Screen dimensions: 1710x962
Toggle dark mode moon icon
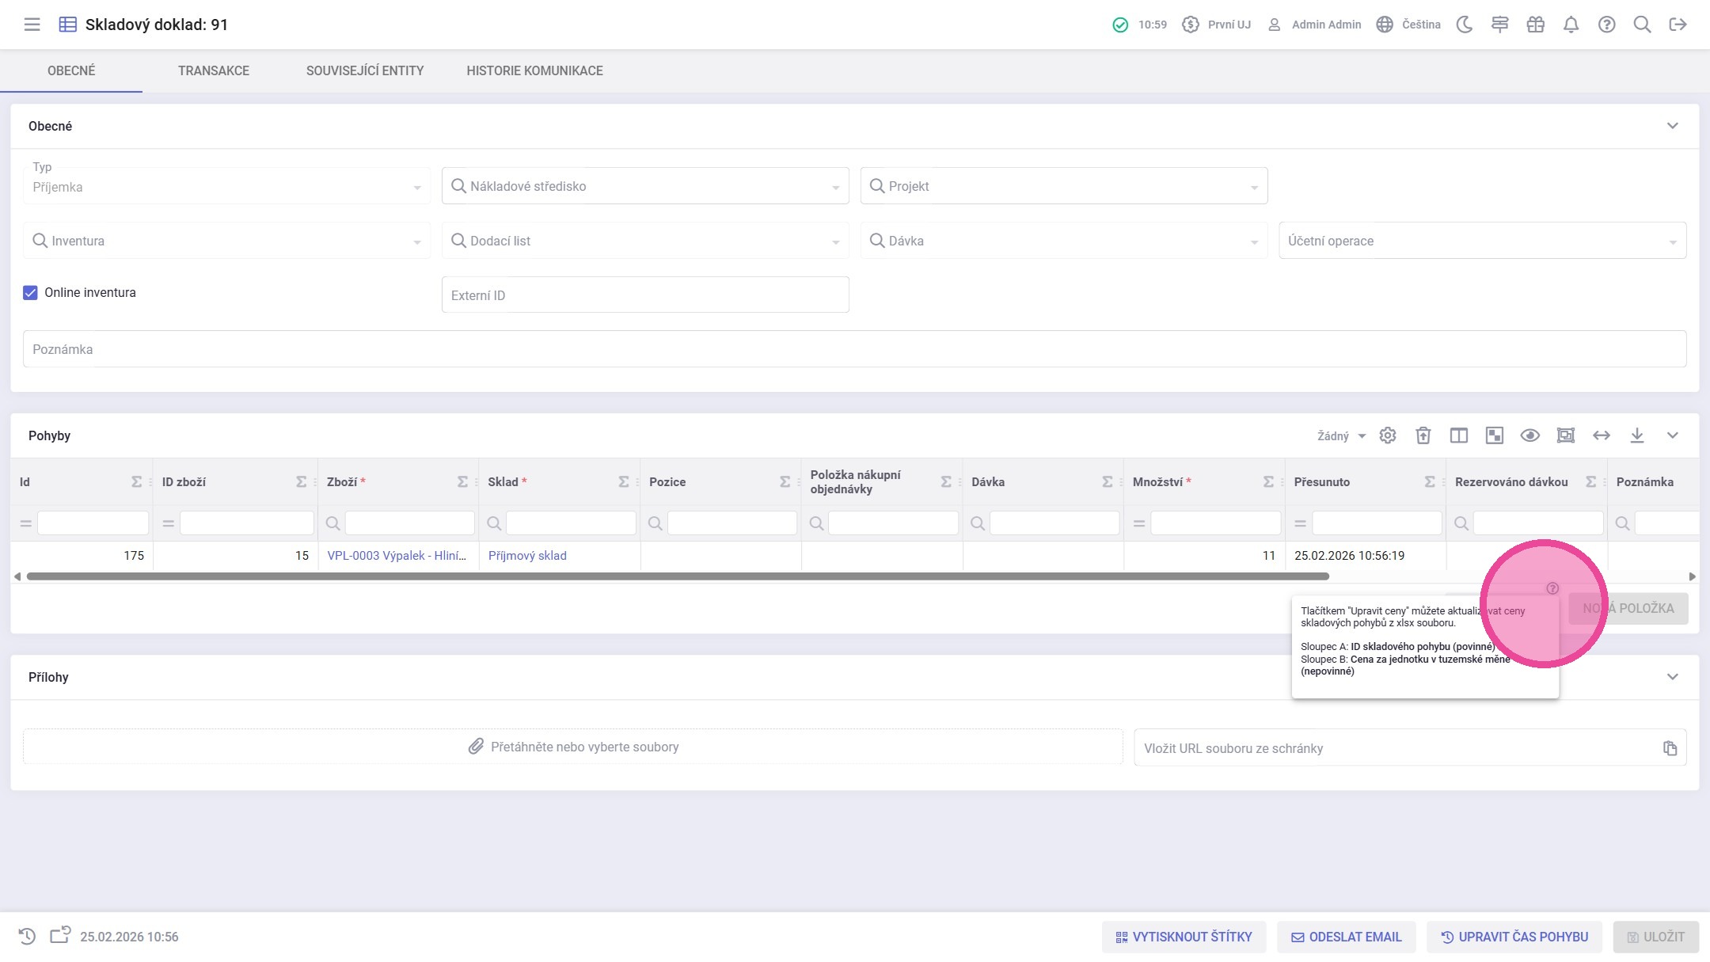(x=1465, y=25)
